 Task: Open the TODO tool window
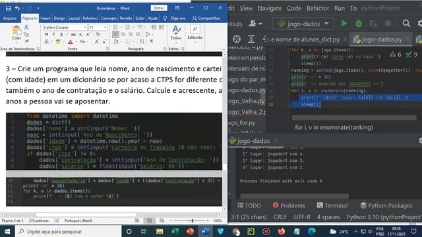point(249,205)
